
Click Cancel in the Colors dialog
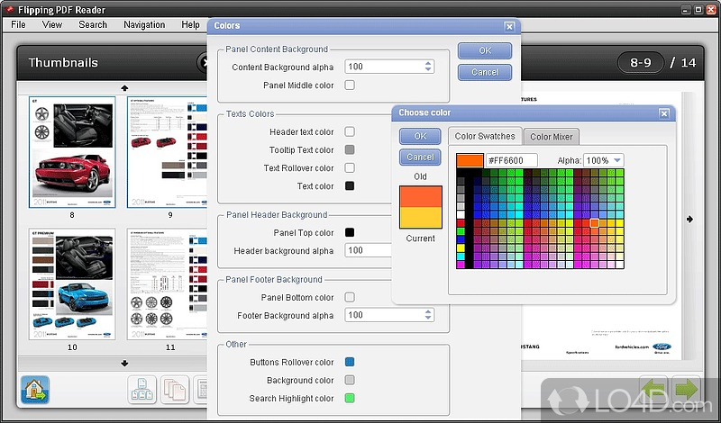point(485,72)
